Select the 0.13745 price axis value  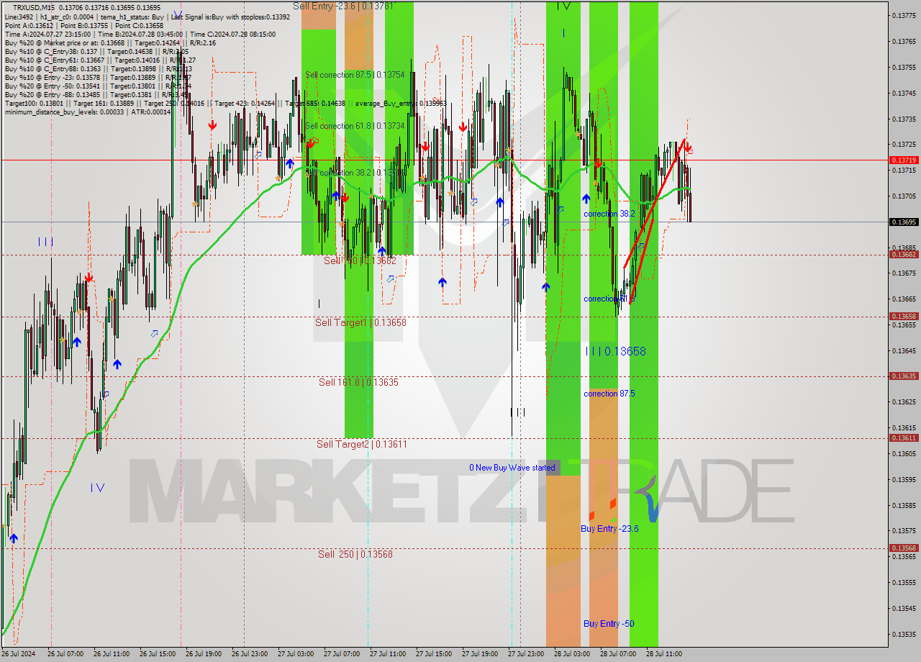pyautogui.click(x=904, y=93)
